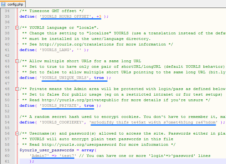226x164 pixels.
Task: Click $yourls_user_passwords variable
Action: point(47,150)
